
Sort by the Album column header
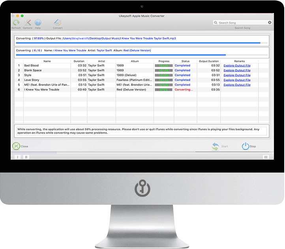point(135,61)
